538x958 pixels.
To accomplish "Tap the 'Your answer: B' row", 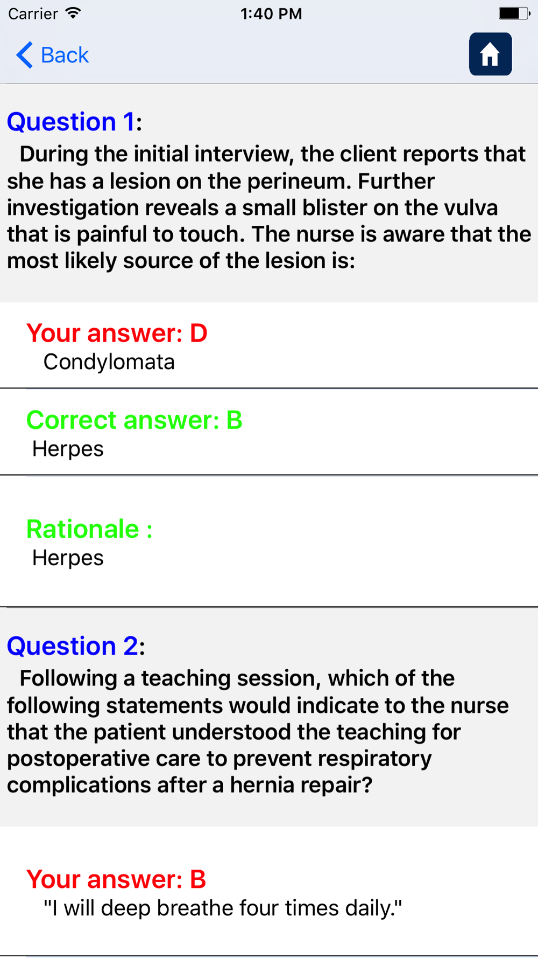I will pyautogui.click(x=269, y=892).
